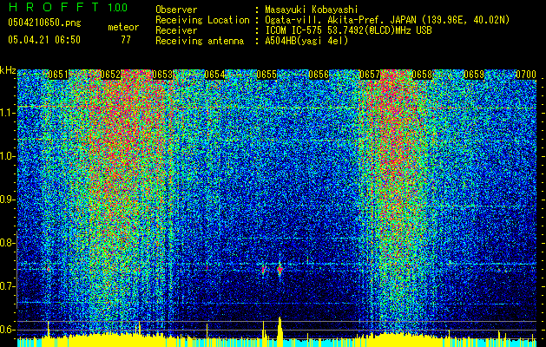Image resolution: width=546 pixels, height=347 pixels.
Task: Click the 0.7 kHz axis label
Action: [x=8, y=286]
